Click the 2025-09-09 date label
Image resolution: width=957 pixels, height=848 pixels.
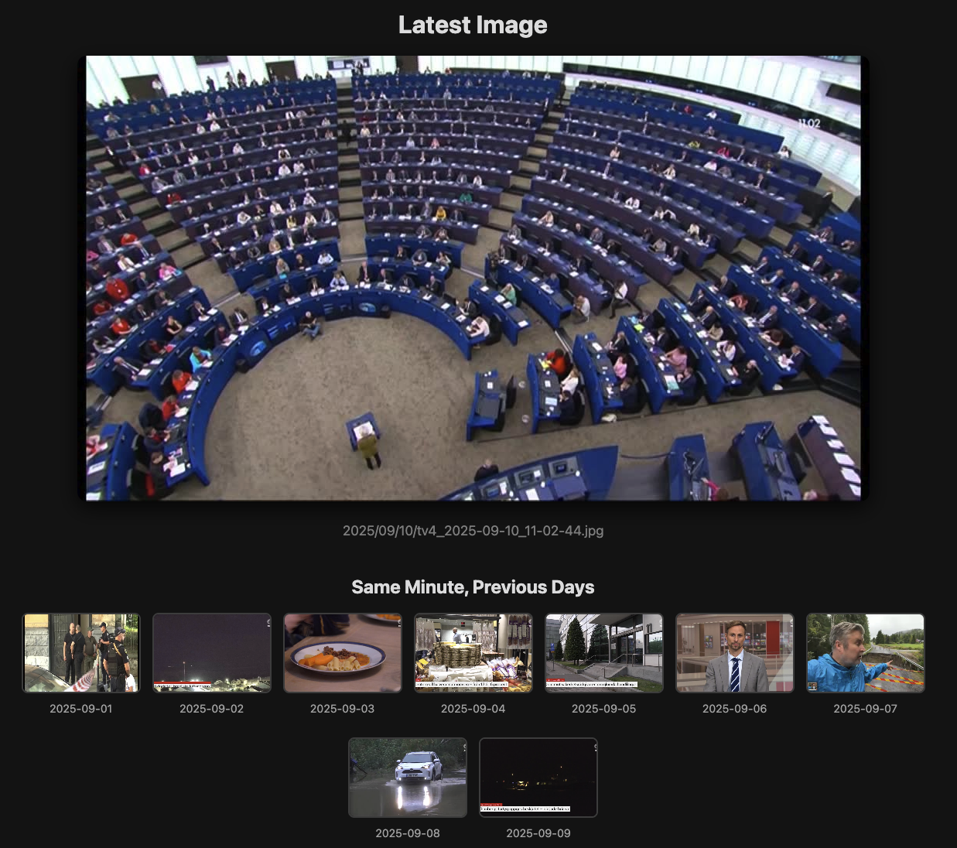coord(538,833)
